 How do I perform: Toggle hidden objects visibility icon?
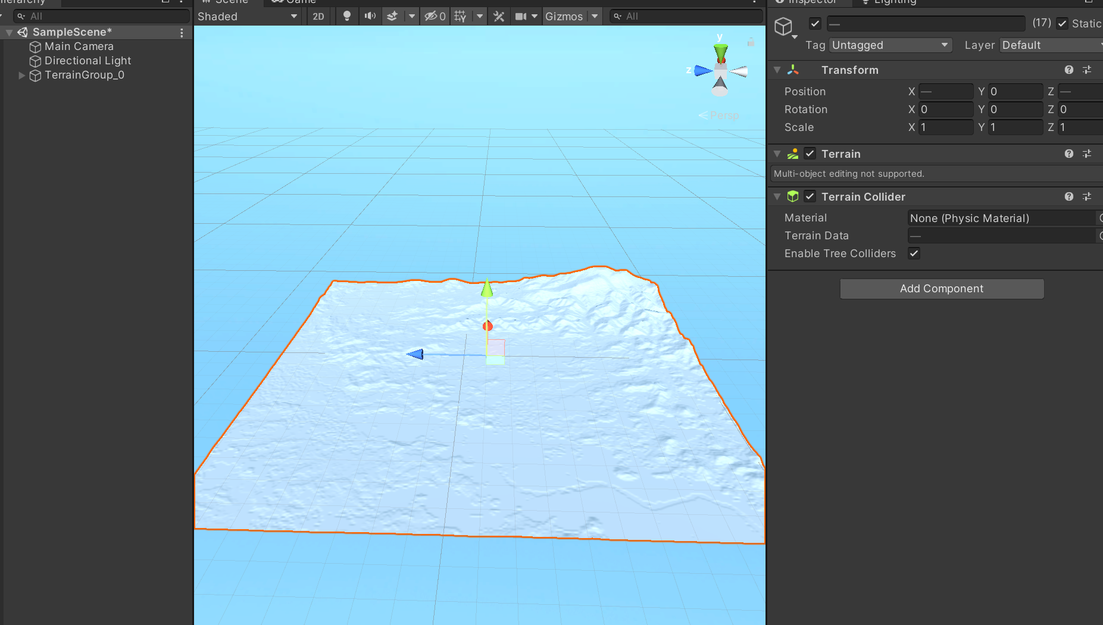pos(435,16)
